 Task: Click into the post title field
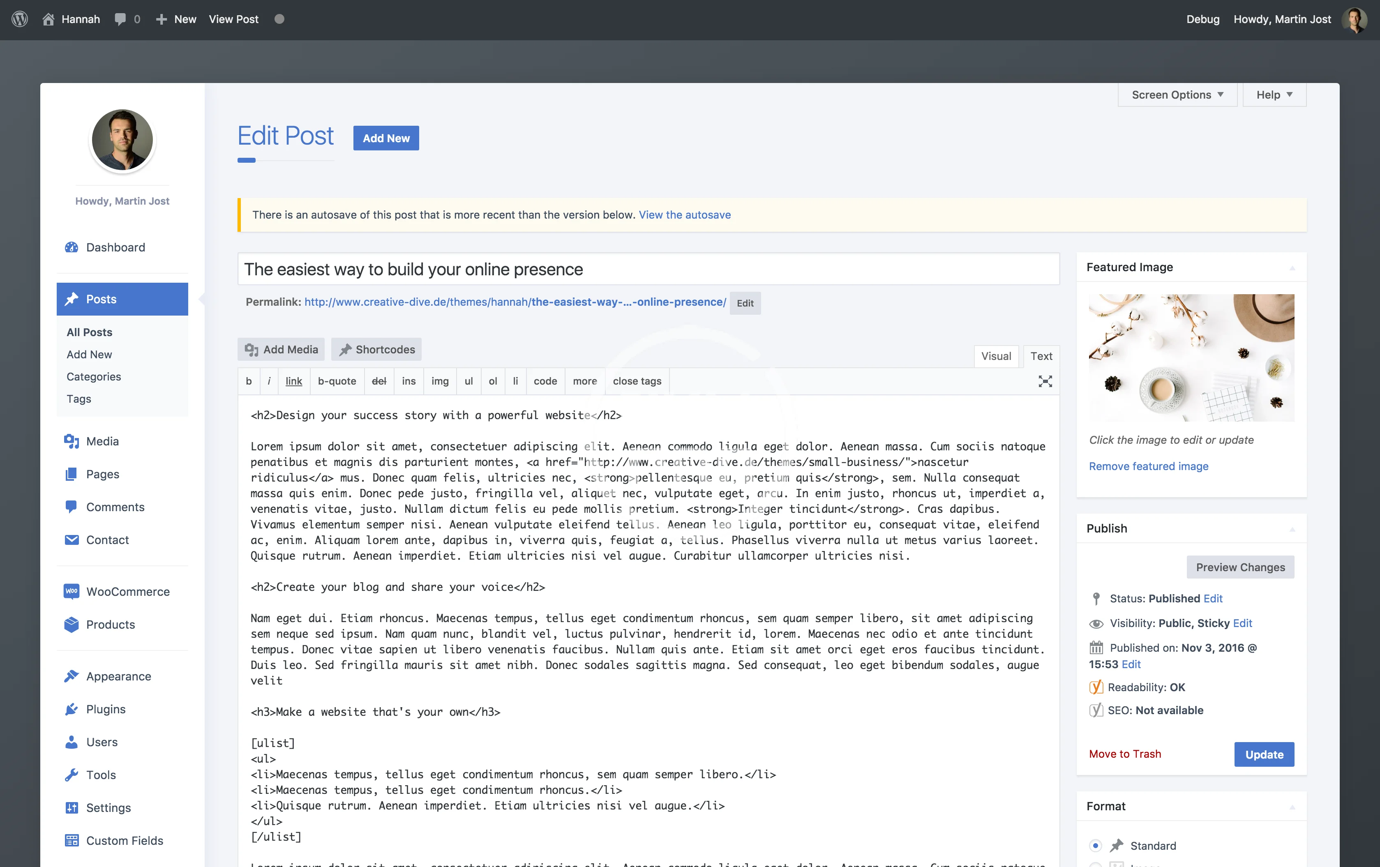[x=648, y=269]
